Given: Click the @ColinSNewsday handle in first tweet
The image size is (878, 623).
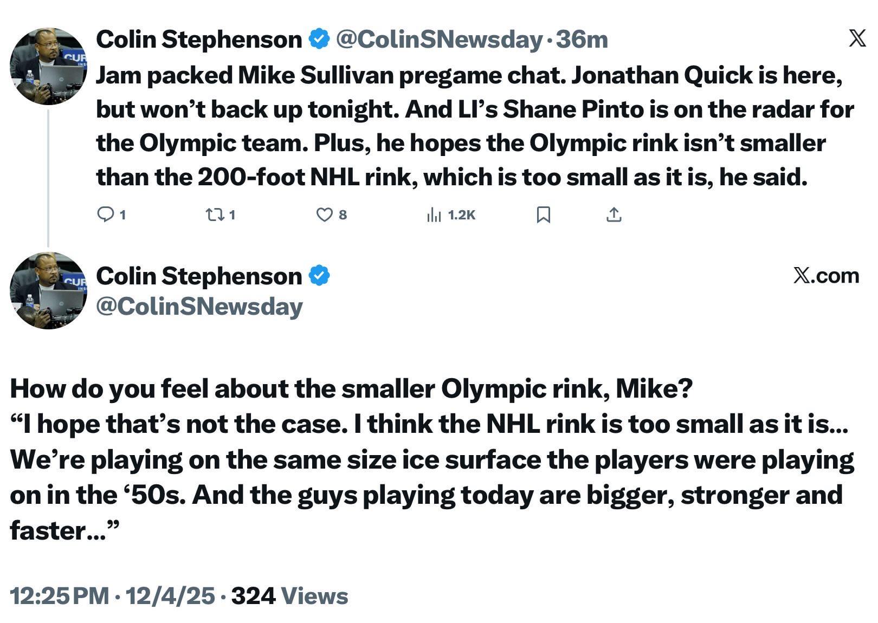Looking at the screenshot, I should pos(439,40).
